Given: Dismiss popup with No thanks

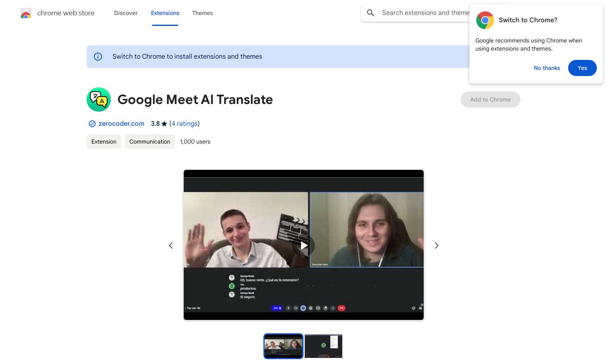Looking at the screenshot, I should pos(547,68).
